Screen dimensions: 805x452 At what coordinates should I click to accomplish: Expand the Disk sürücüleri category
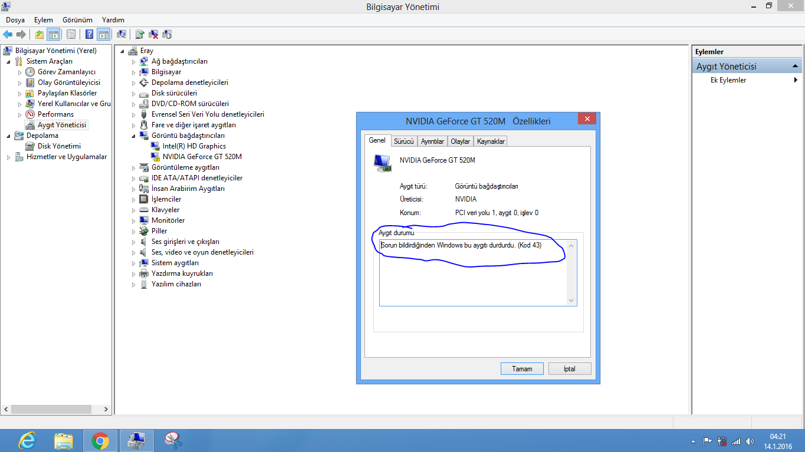(134, 94)
